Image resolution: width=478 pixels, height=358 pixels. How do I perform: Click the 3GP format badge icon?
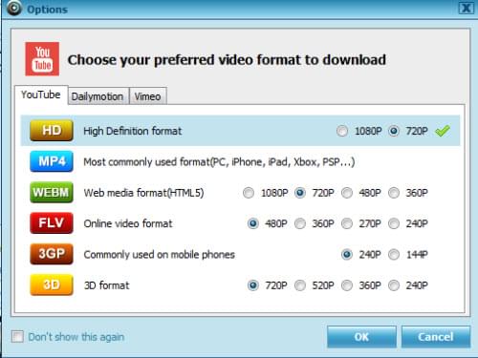coord(52,254)
